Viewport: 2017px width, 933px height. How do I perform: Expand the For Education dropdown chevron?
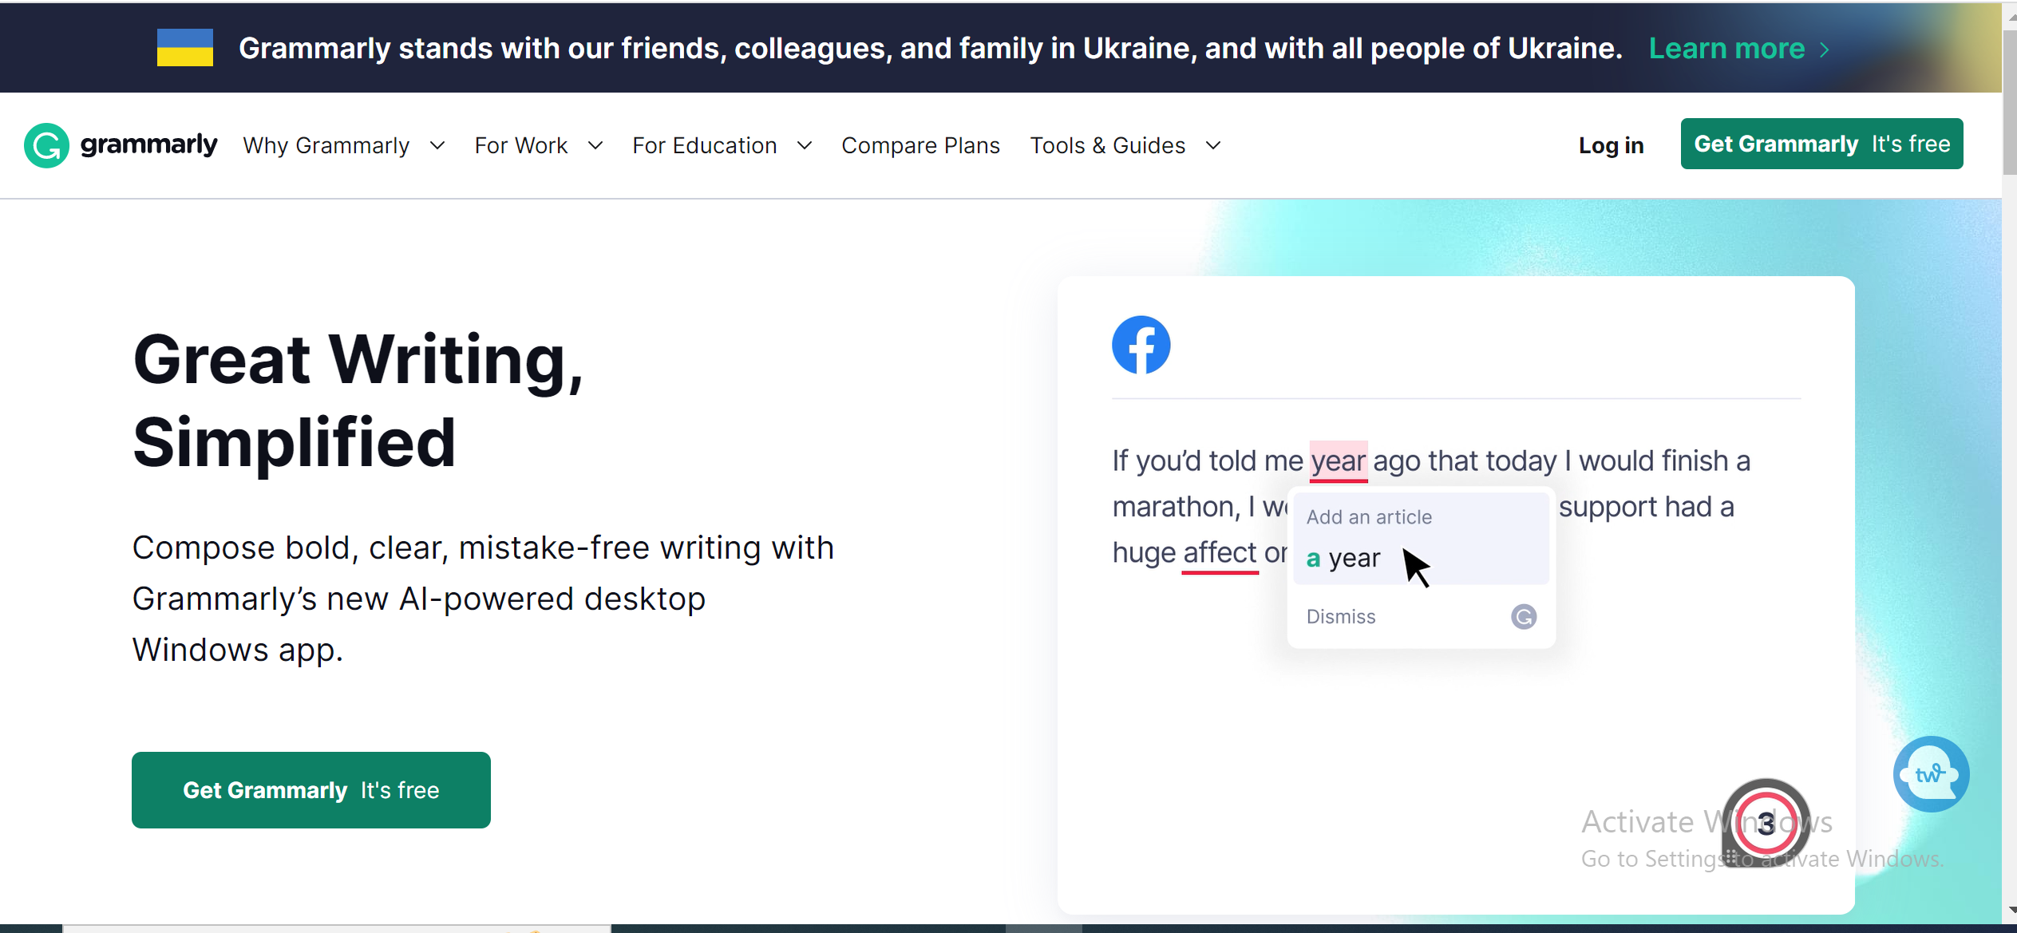(x=805, y=146)
